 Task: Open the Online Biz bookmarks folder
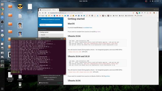click(129, 16)
